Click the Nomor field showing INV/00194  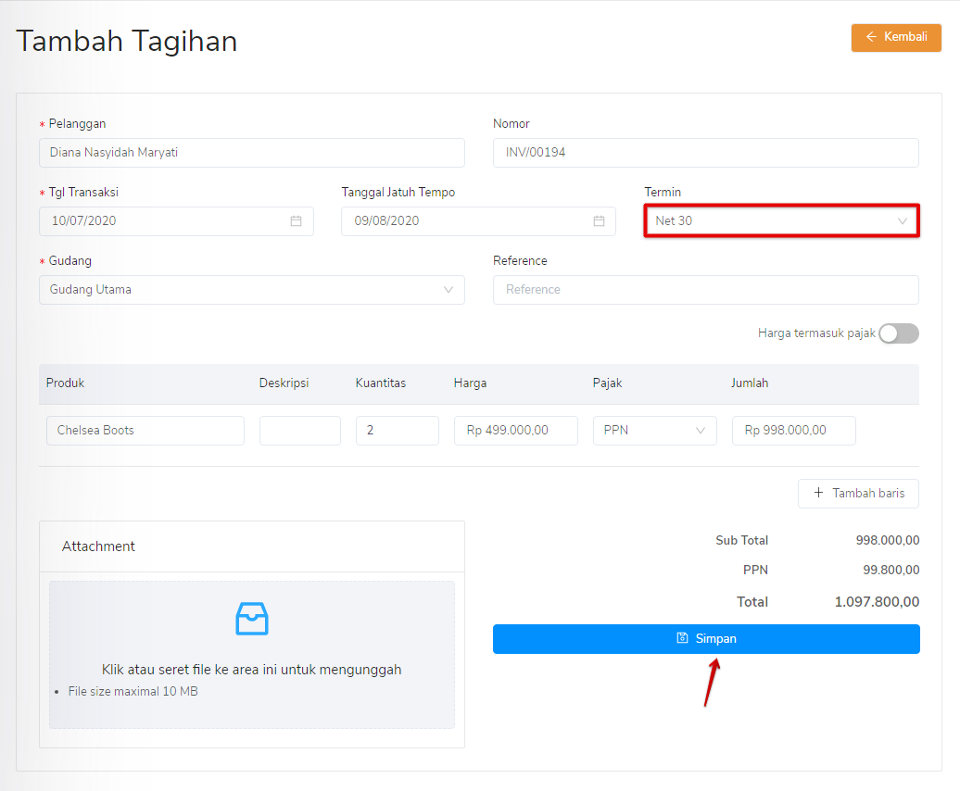click(x=706, y=152)
